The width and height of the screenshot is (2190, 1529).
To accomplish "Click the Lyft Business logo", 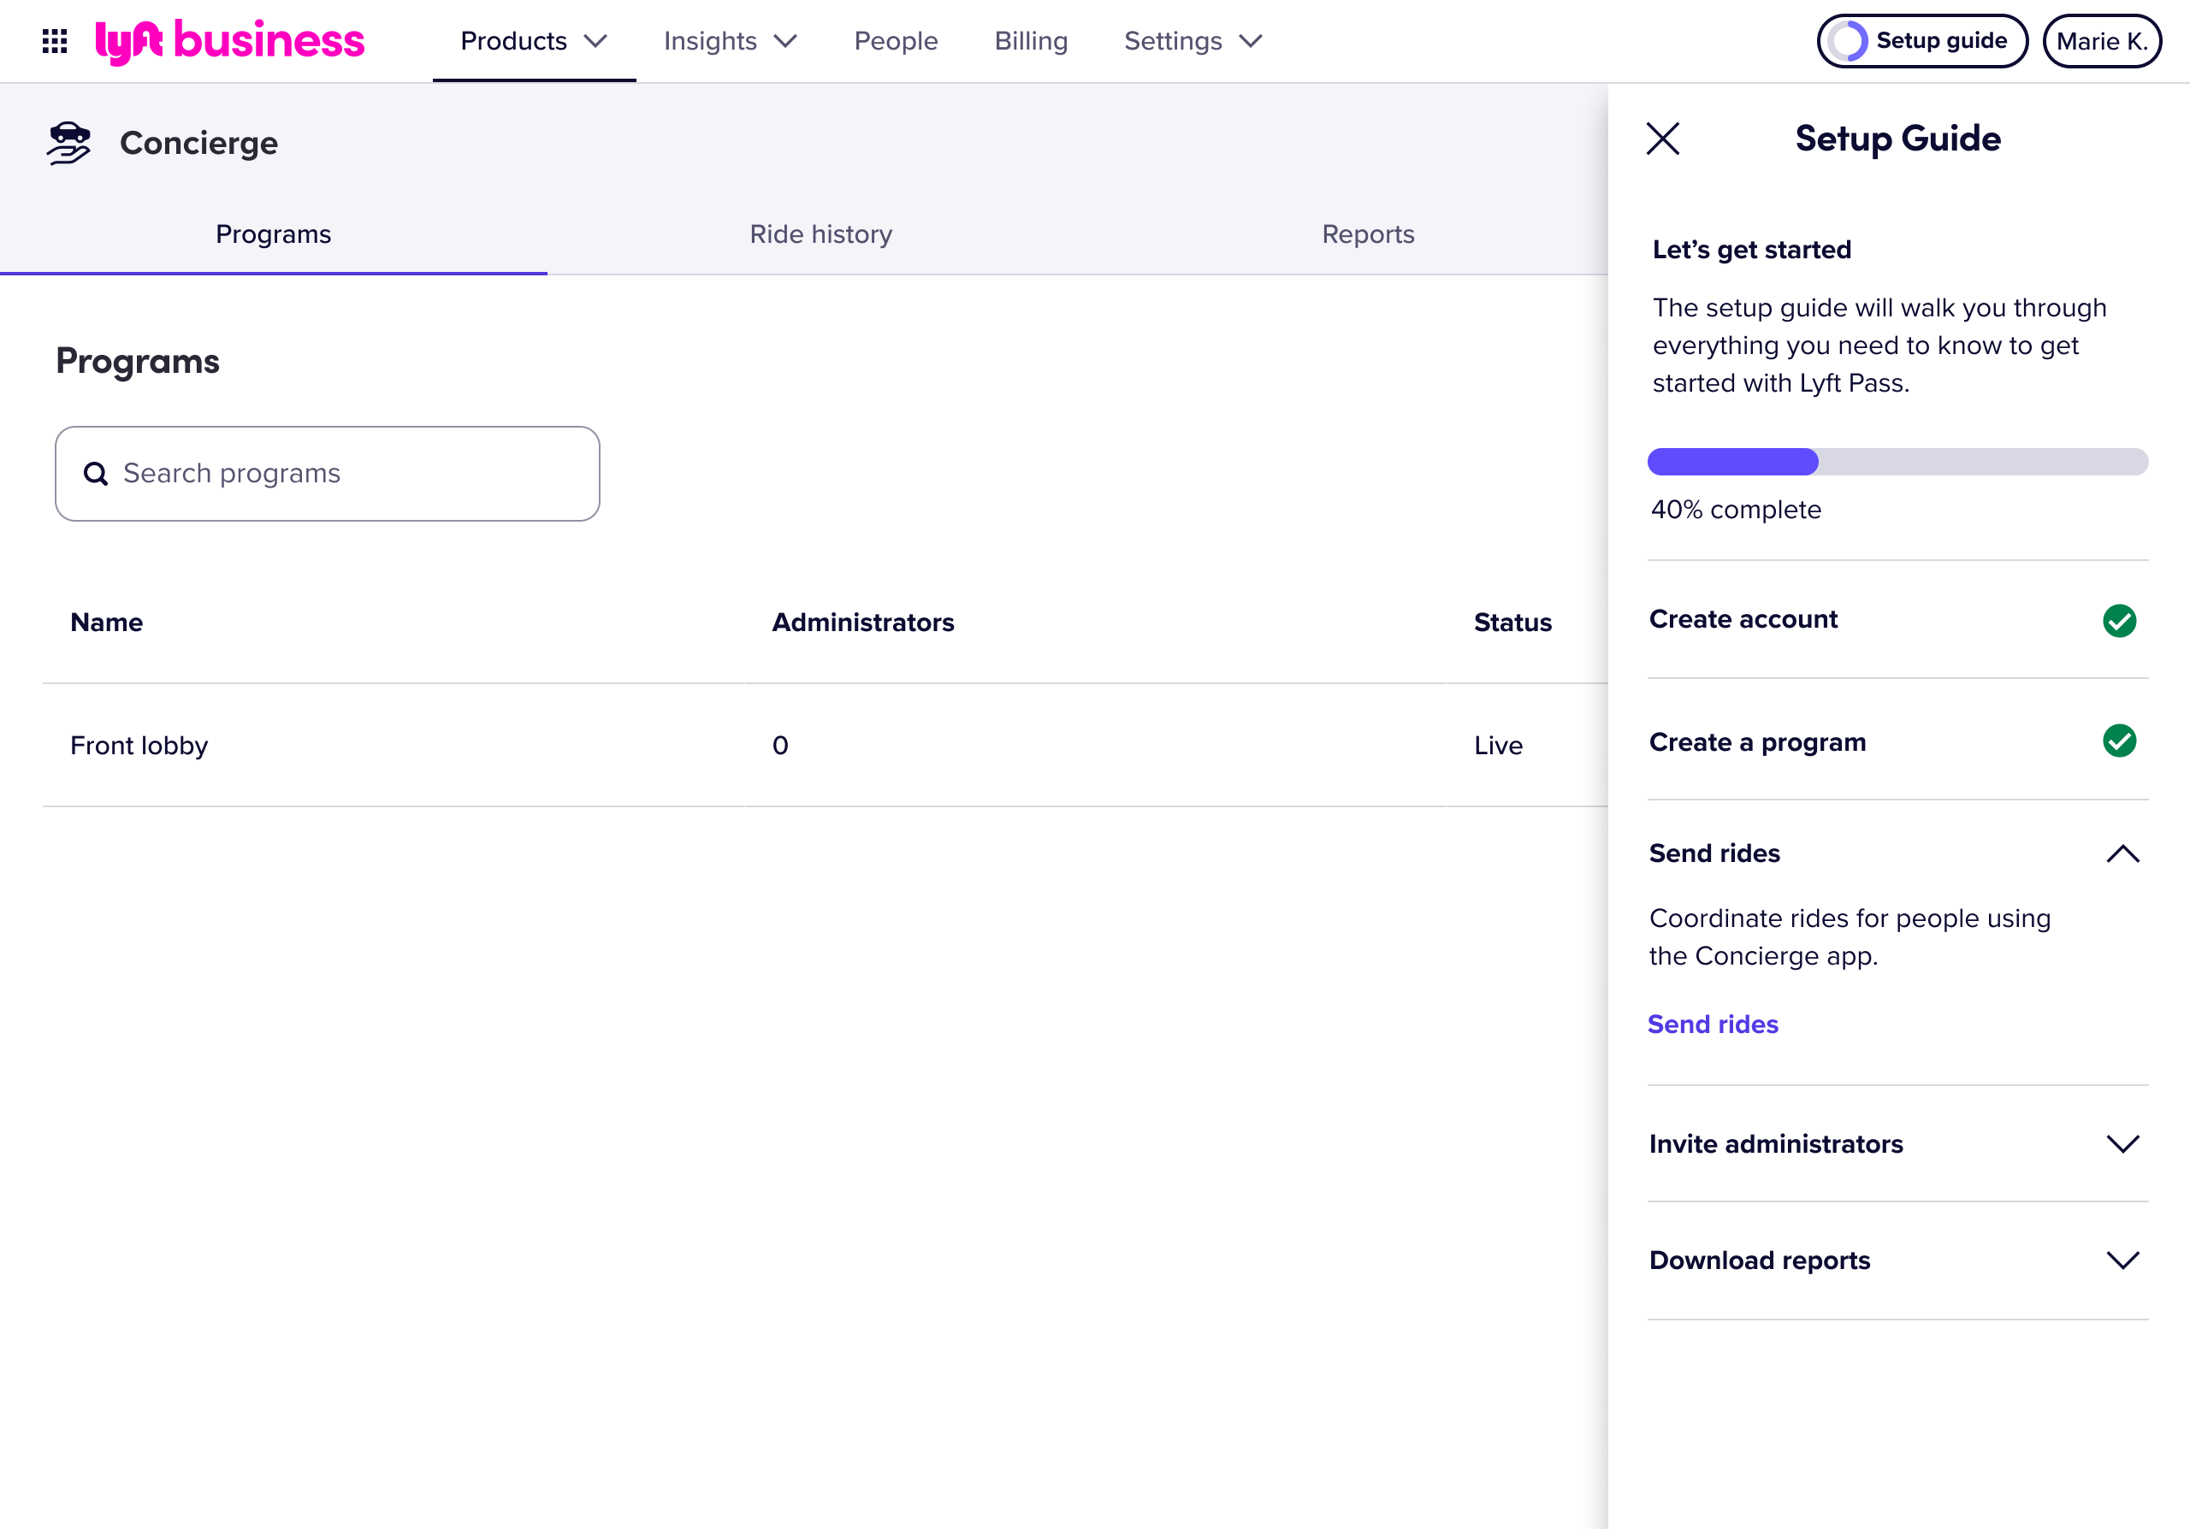I will point(230,41).
